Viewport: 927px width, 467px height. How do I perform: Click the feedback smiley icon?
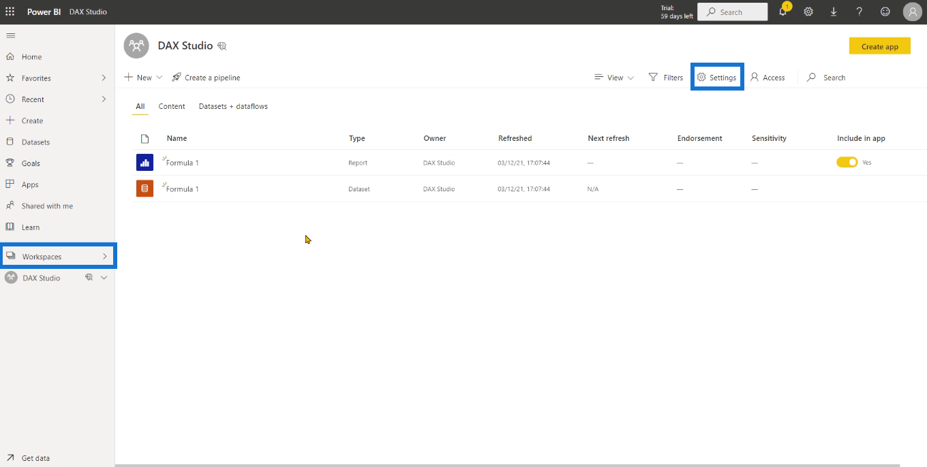click(885, 12)
